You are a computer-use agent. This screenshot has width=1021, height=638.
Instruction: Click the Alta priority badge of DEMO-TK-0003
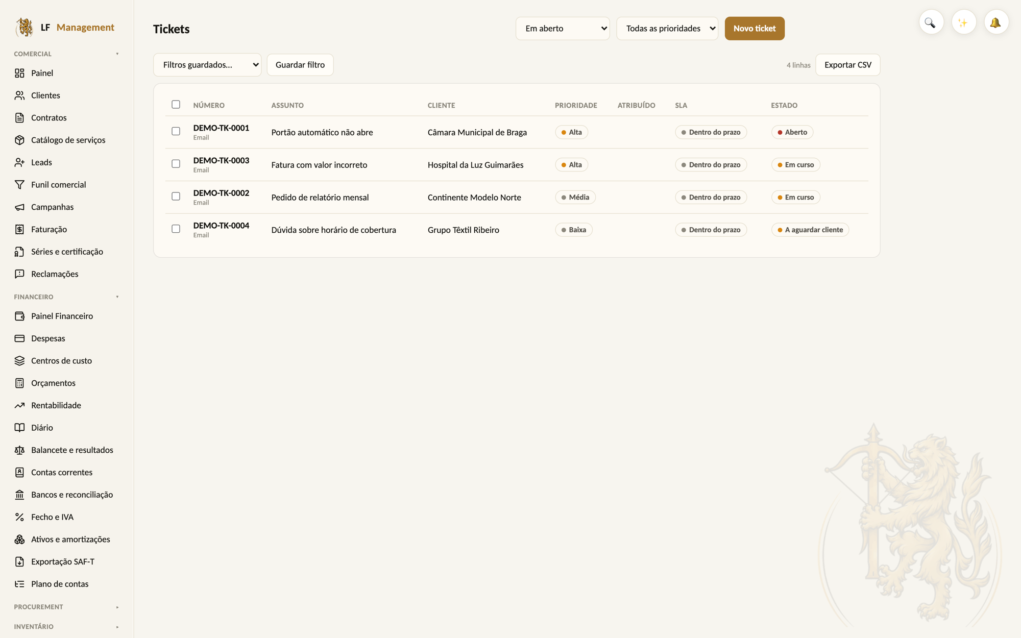571,165
